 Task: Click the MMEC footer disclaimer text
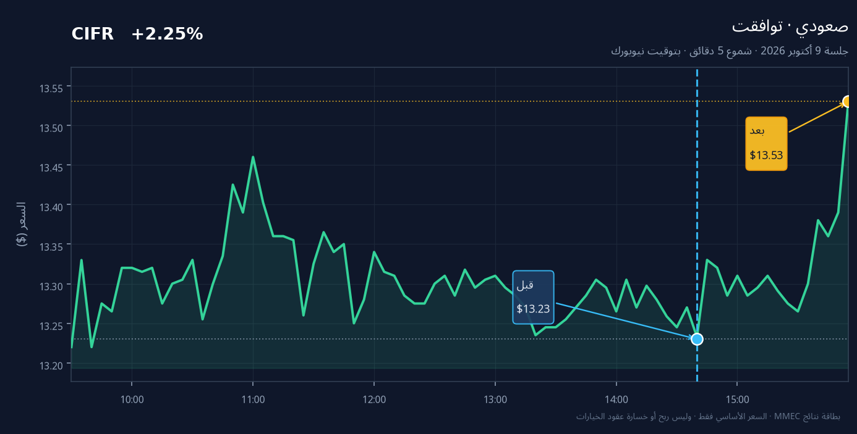click(x=708, y=417)
